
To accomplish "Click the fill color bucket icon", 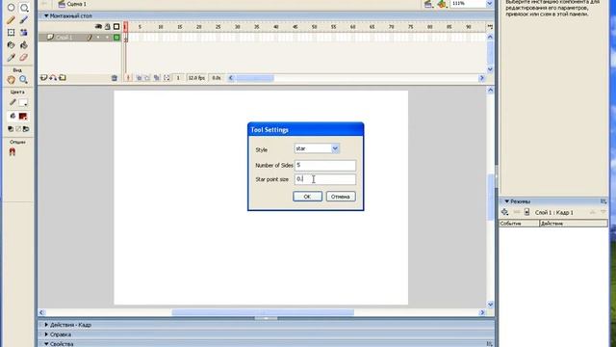I will click(13, 116).
